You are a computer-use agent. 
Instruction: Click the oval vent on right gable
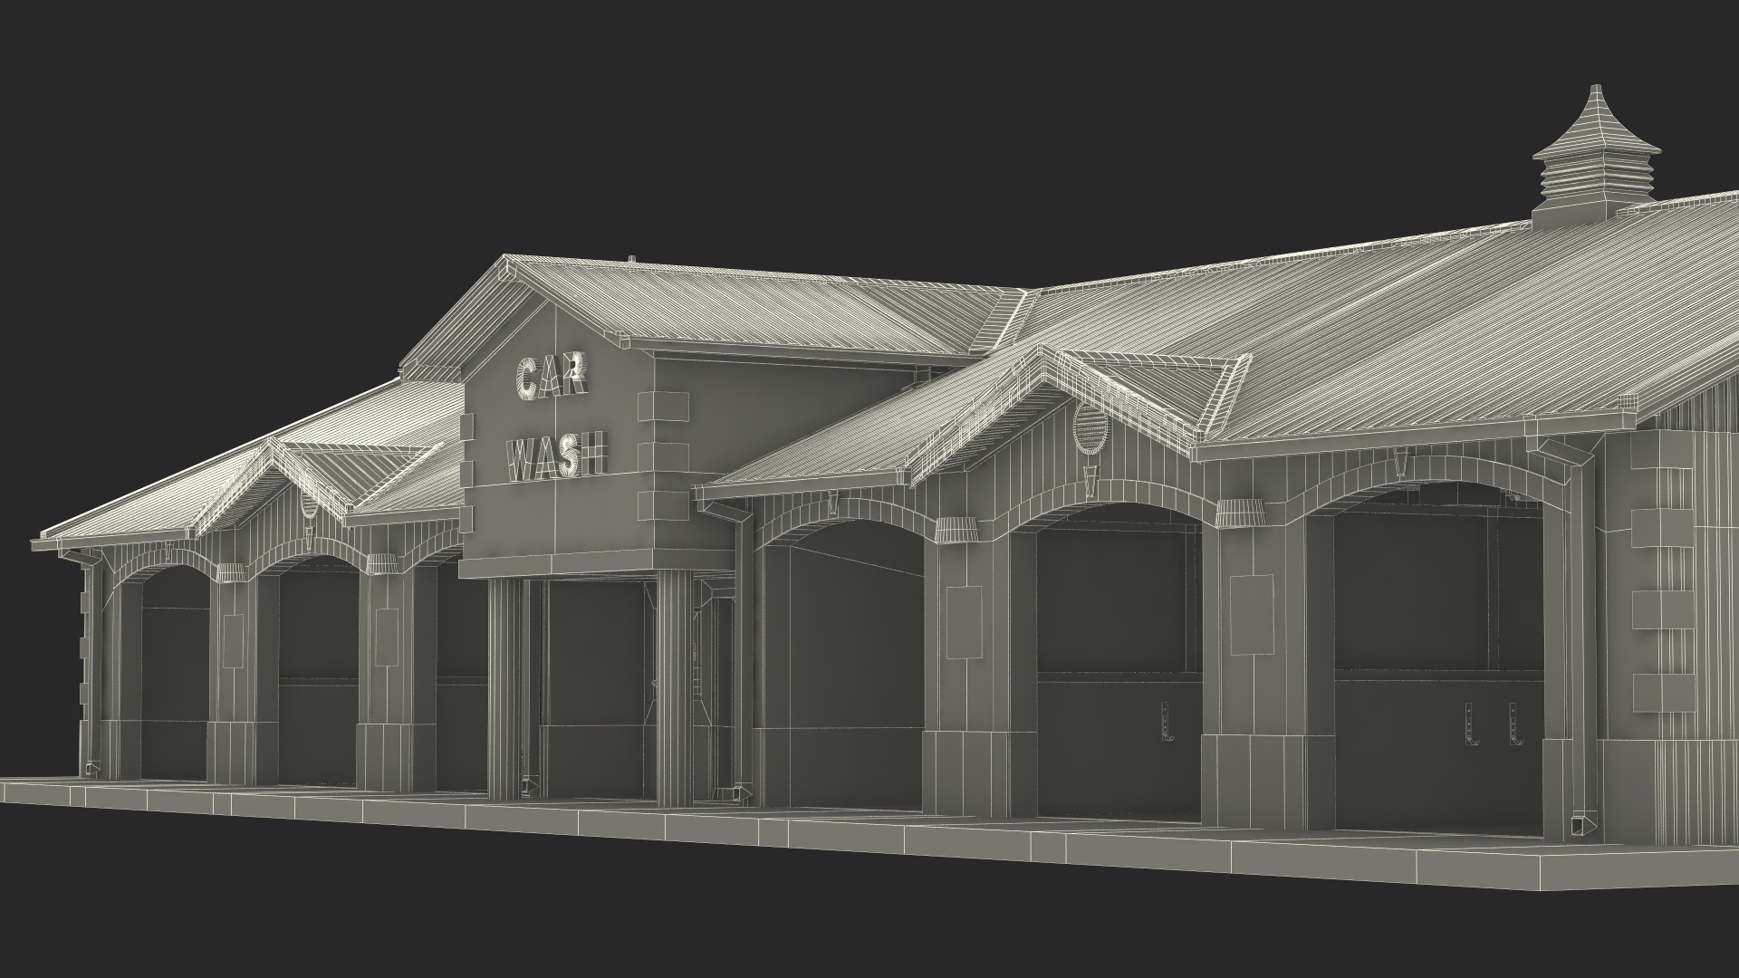[1090, 427]
